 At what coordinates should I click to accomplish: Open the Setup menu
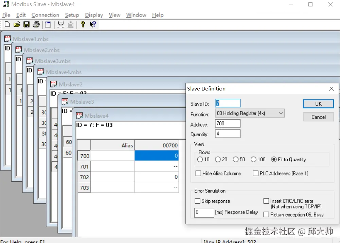pyautogui.click(x=72, y=15)
